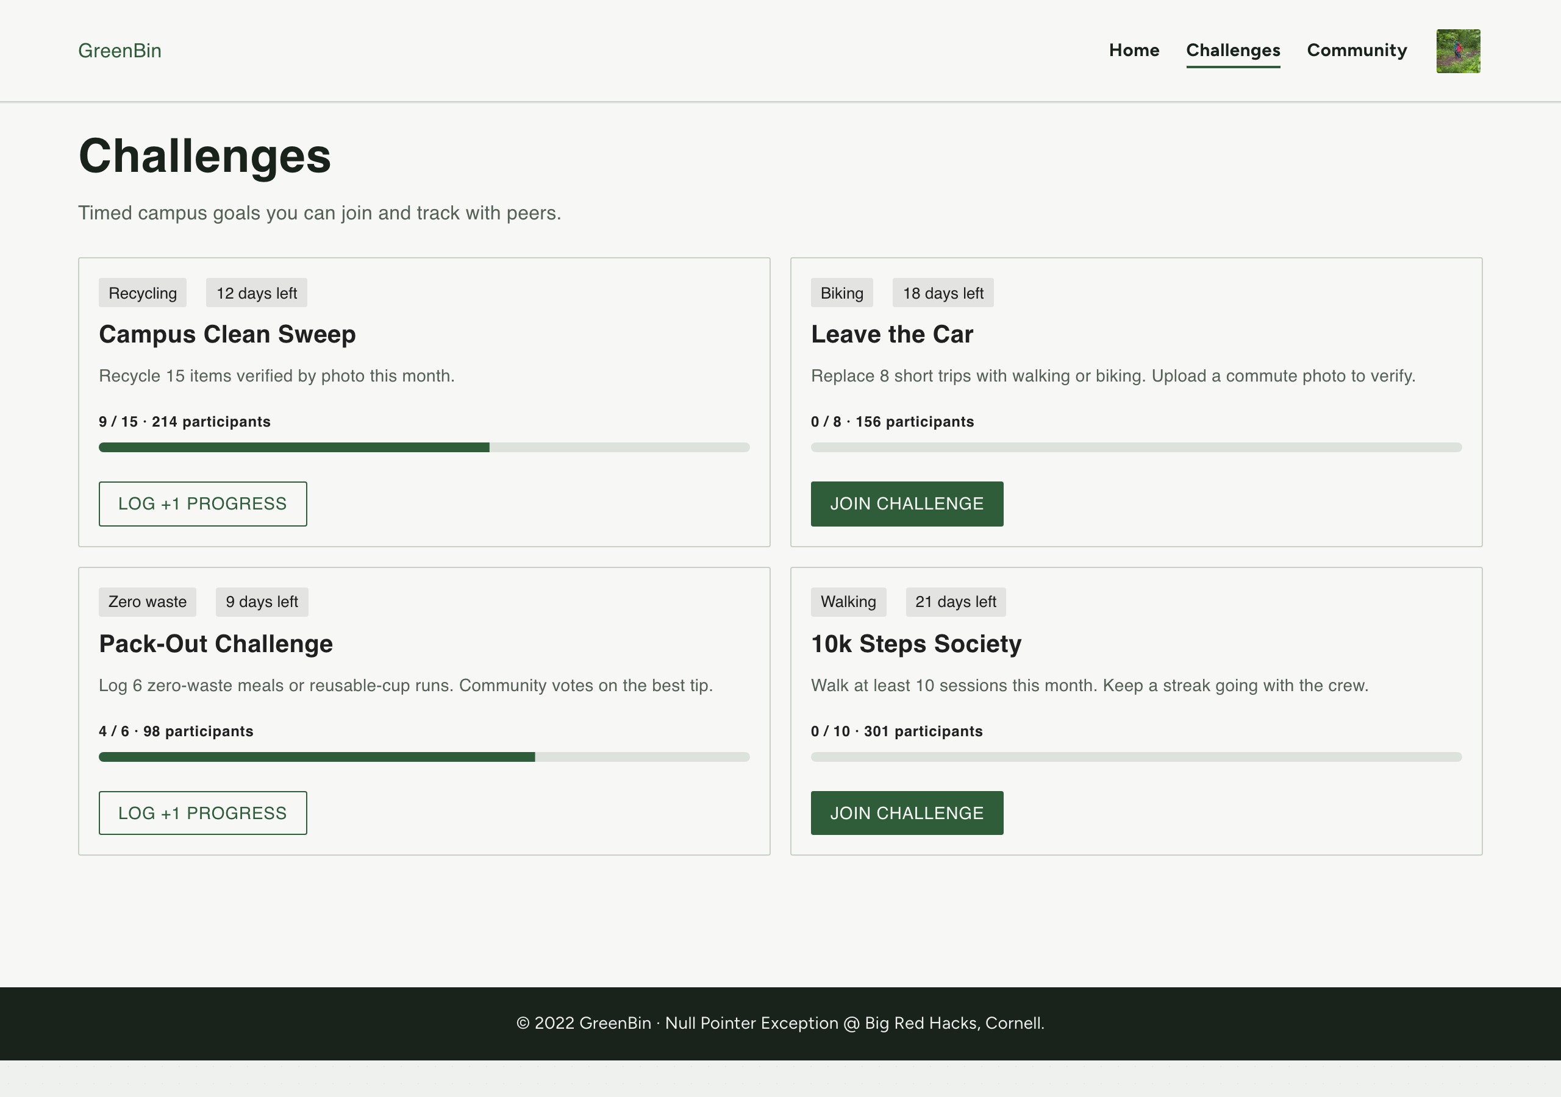1561x1097 pixels.
Task: Open the Community nav item
Action: 1356,51
